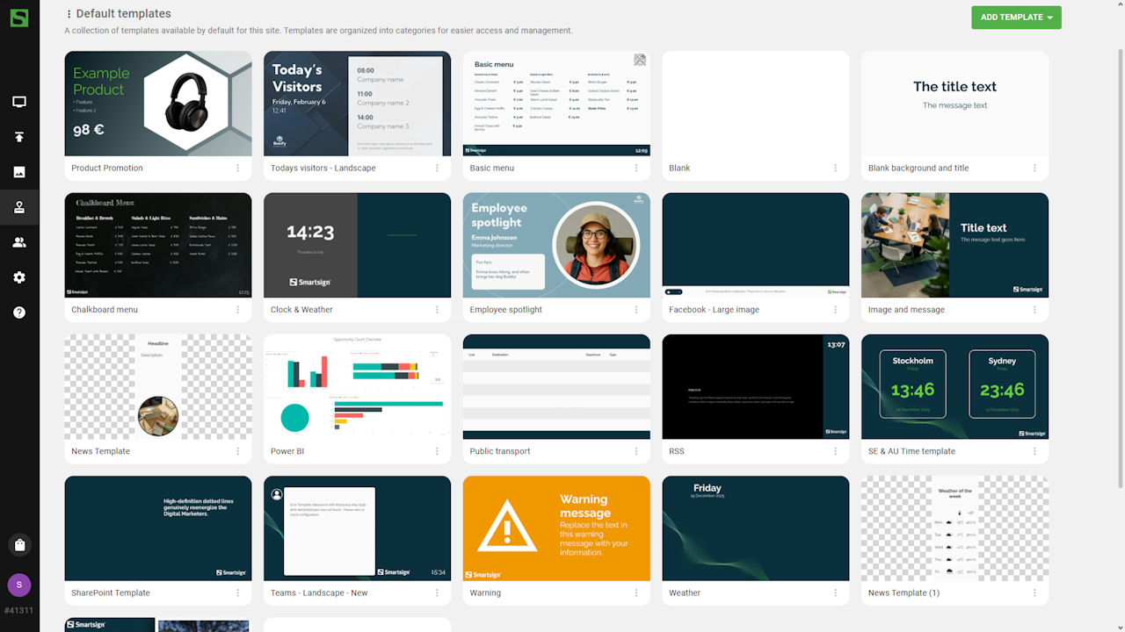The height and width of the screenshot is (632, 1125).
Task: Open the Default templates category options menu
Action: [x=69, y=14]
